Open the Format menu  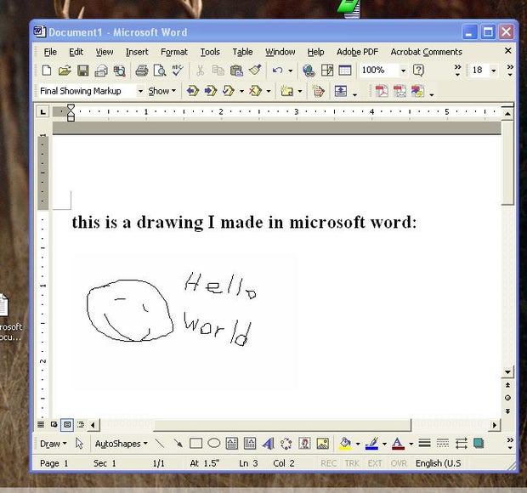(x=173, y=52)
